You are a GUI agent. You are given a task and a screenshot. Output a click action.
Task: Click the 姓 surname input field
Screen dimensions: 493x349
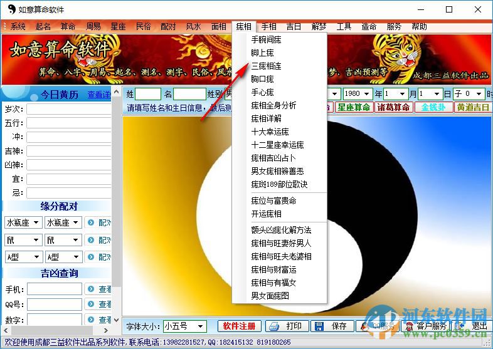point(148,93)
